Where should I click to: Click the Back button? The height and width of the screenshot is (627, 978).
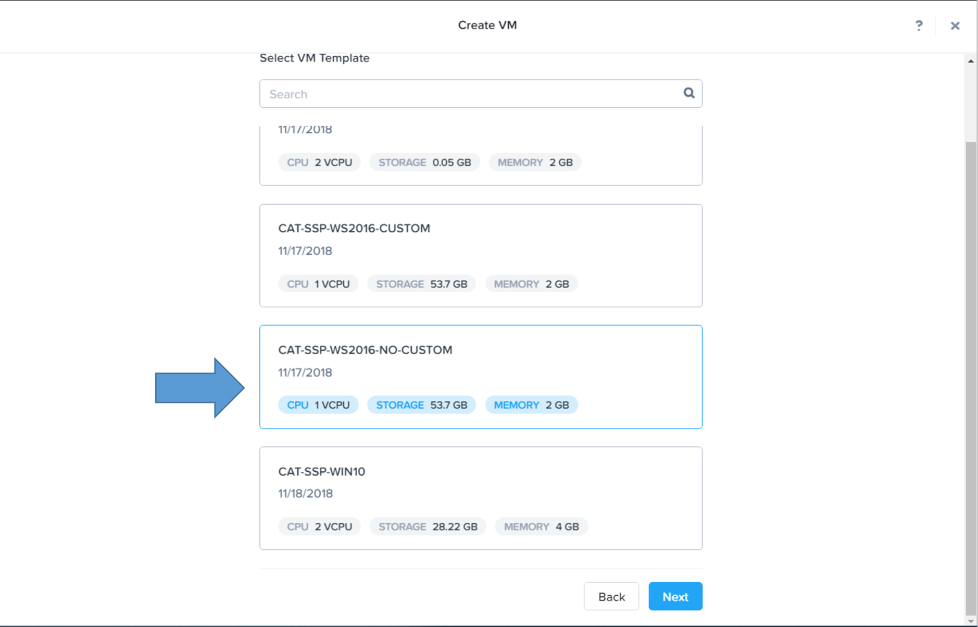coord(611,596)
